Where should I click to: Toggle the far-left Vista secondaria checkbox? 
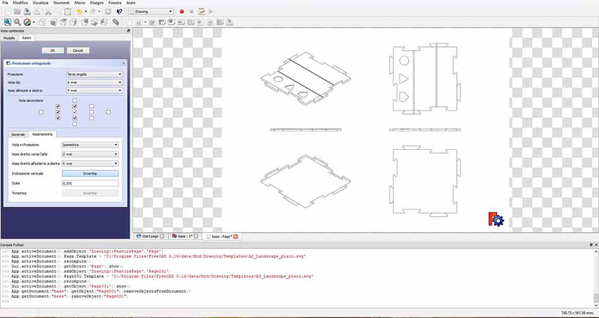click(x=41, y=112)
